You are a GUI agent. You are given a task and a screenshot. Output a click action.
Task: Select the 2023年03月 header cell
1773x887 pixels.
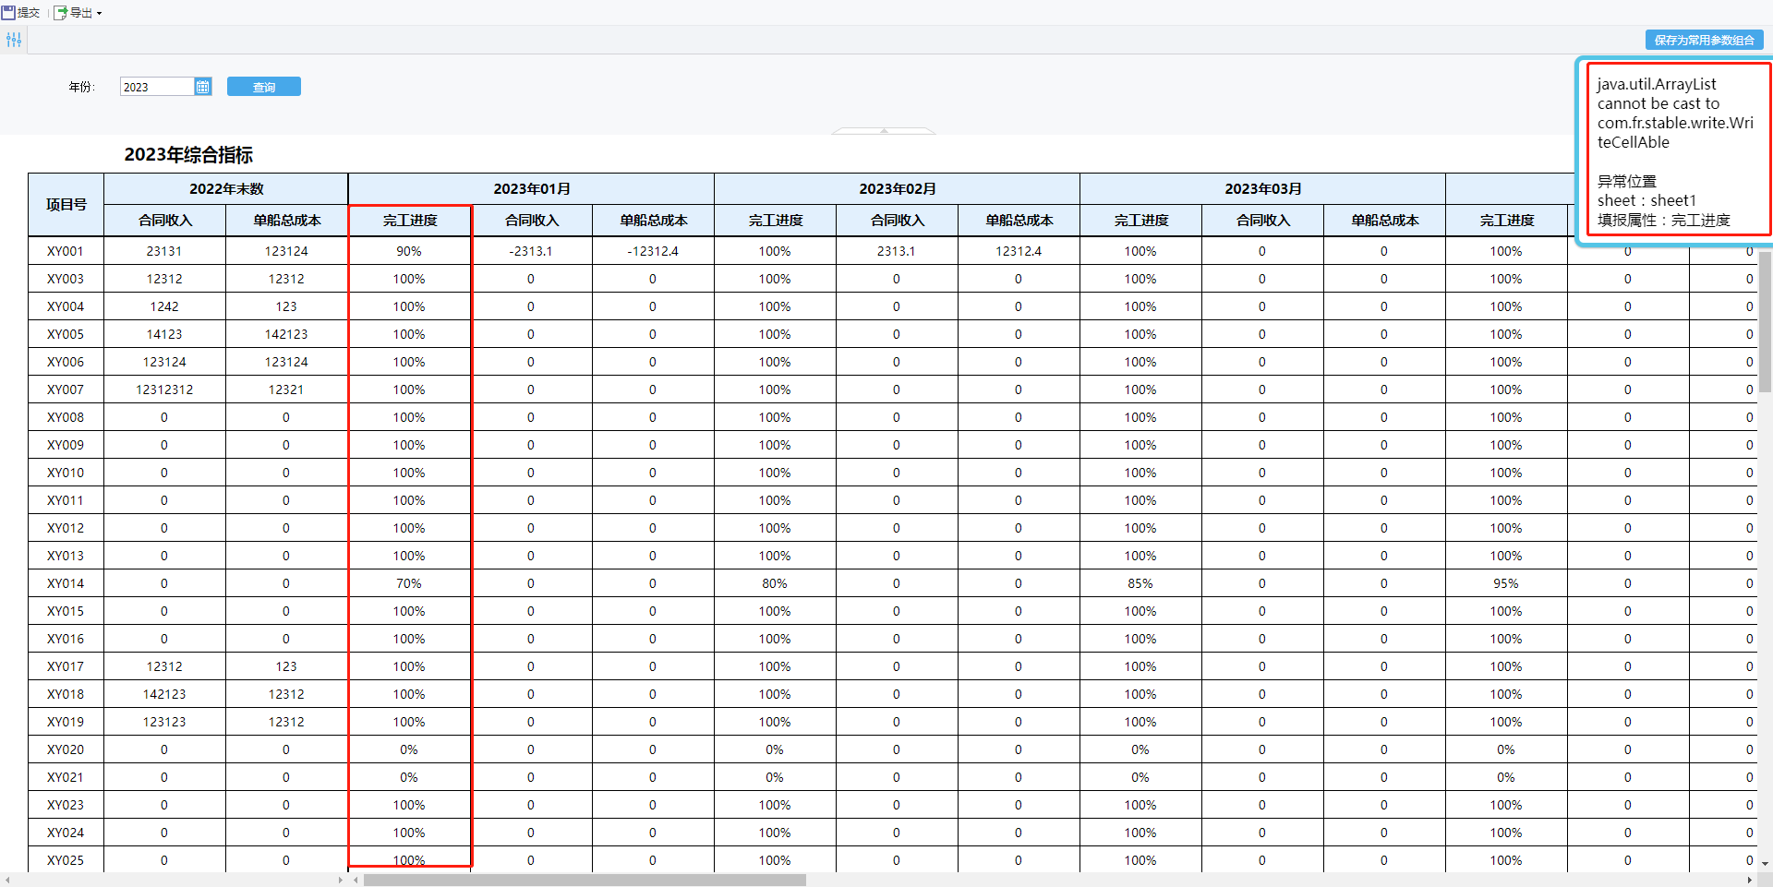tap(1262, 188)
